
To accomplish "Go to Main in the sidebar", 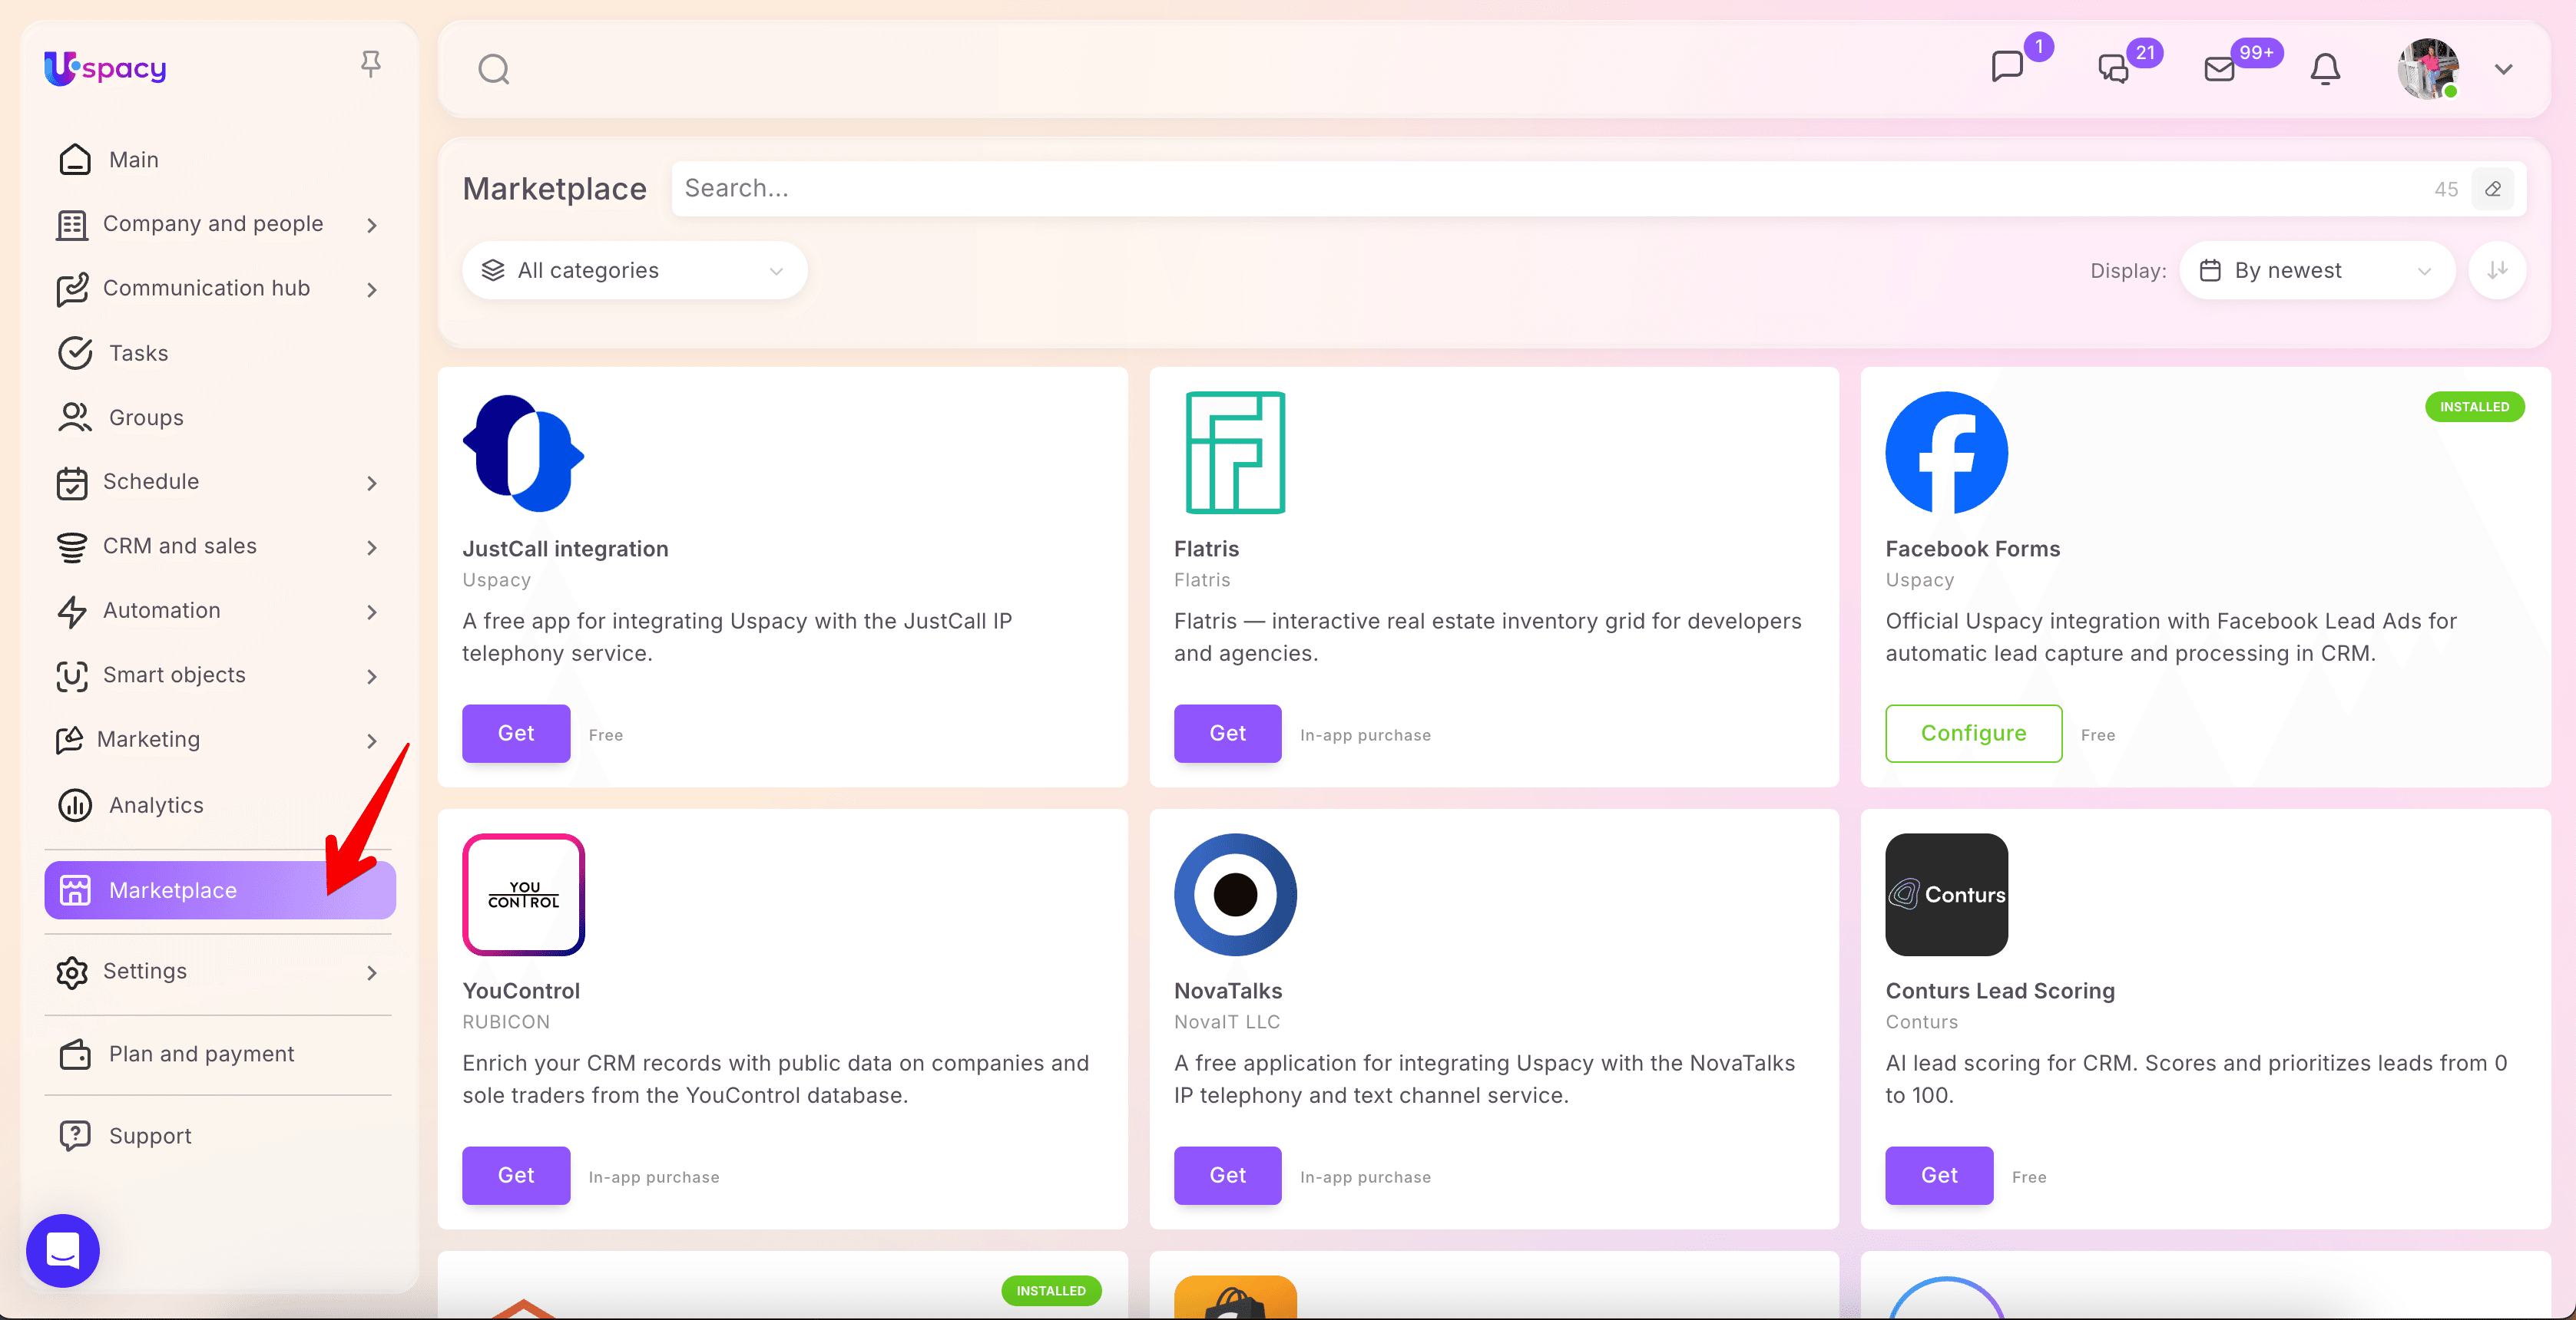I will 134,160.
